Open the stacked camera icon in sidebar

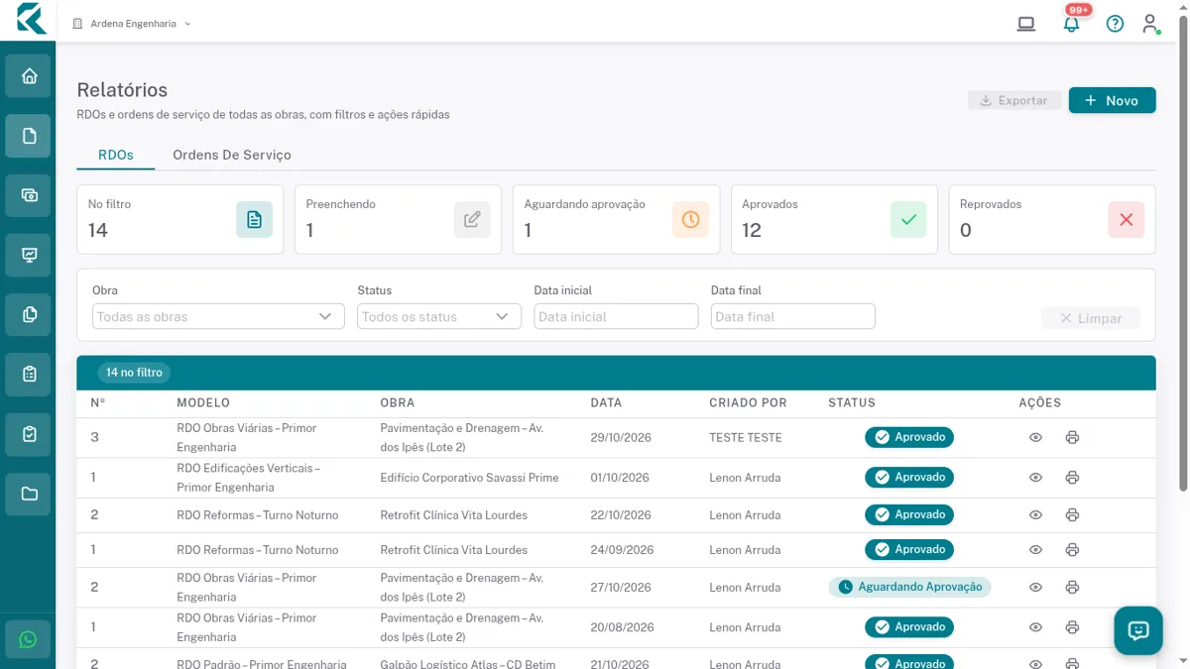[28, 195]
